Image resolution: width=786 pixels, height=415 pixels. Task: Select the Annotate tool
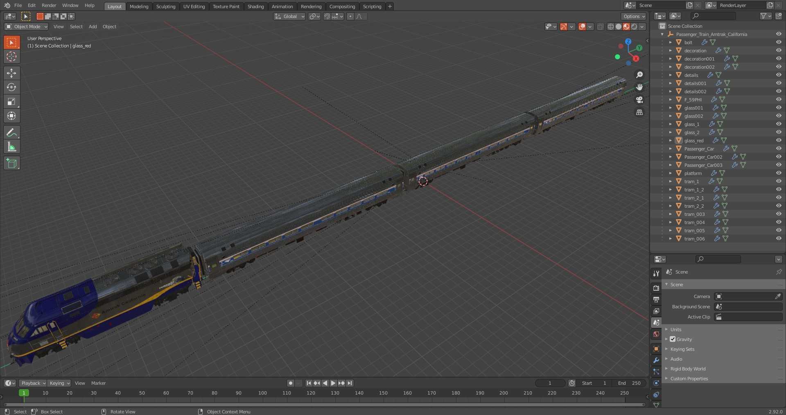11,132
